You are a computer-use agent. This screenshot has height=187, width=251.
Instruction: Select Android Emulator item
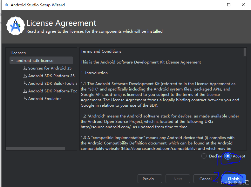coord(45,98)
